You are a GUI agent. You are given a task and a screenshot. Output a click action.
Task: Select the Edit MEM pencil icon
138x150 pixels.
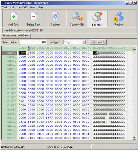tap(97, 16)
